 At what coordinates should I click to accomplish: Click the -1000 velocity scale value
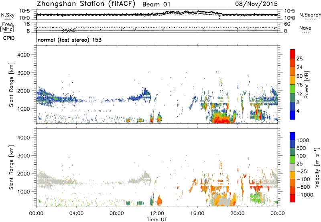[305, 195]
